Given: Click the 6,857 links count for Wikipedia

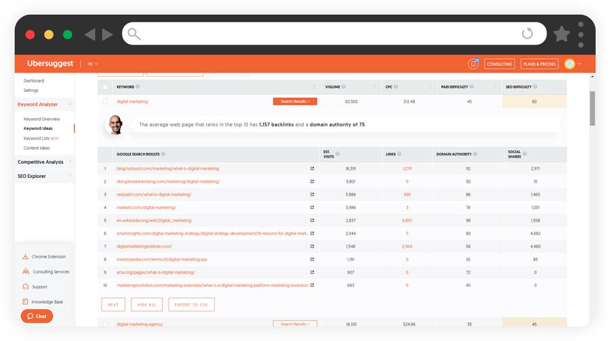Looking at the screenshot, I should click(407, 220).
